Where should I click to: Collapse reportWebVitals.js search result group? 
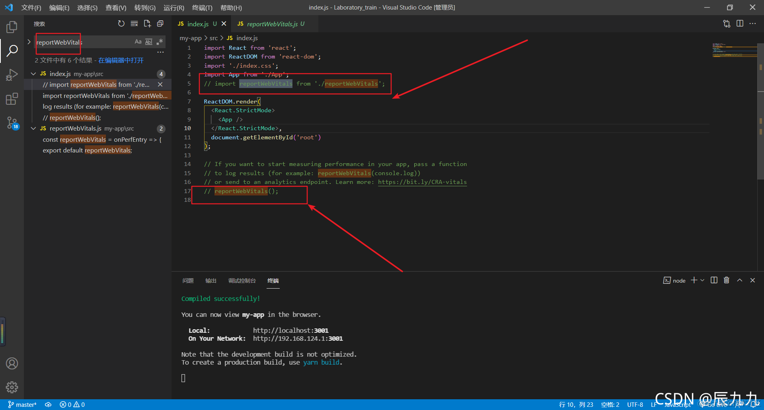[x=33, y=129]
